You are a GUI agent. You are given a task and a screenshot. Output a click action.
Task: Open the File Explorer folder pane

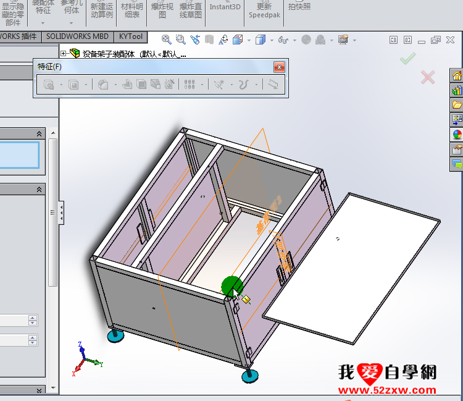[457, 104]
